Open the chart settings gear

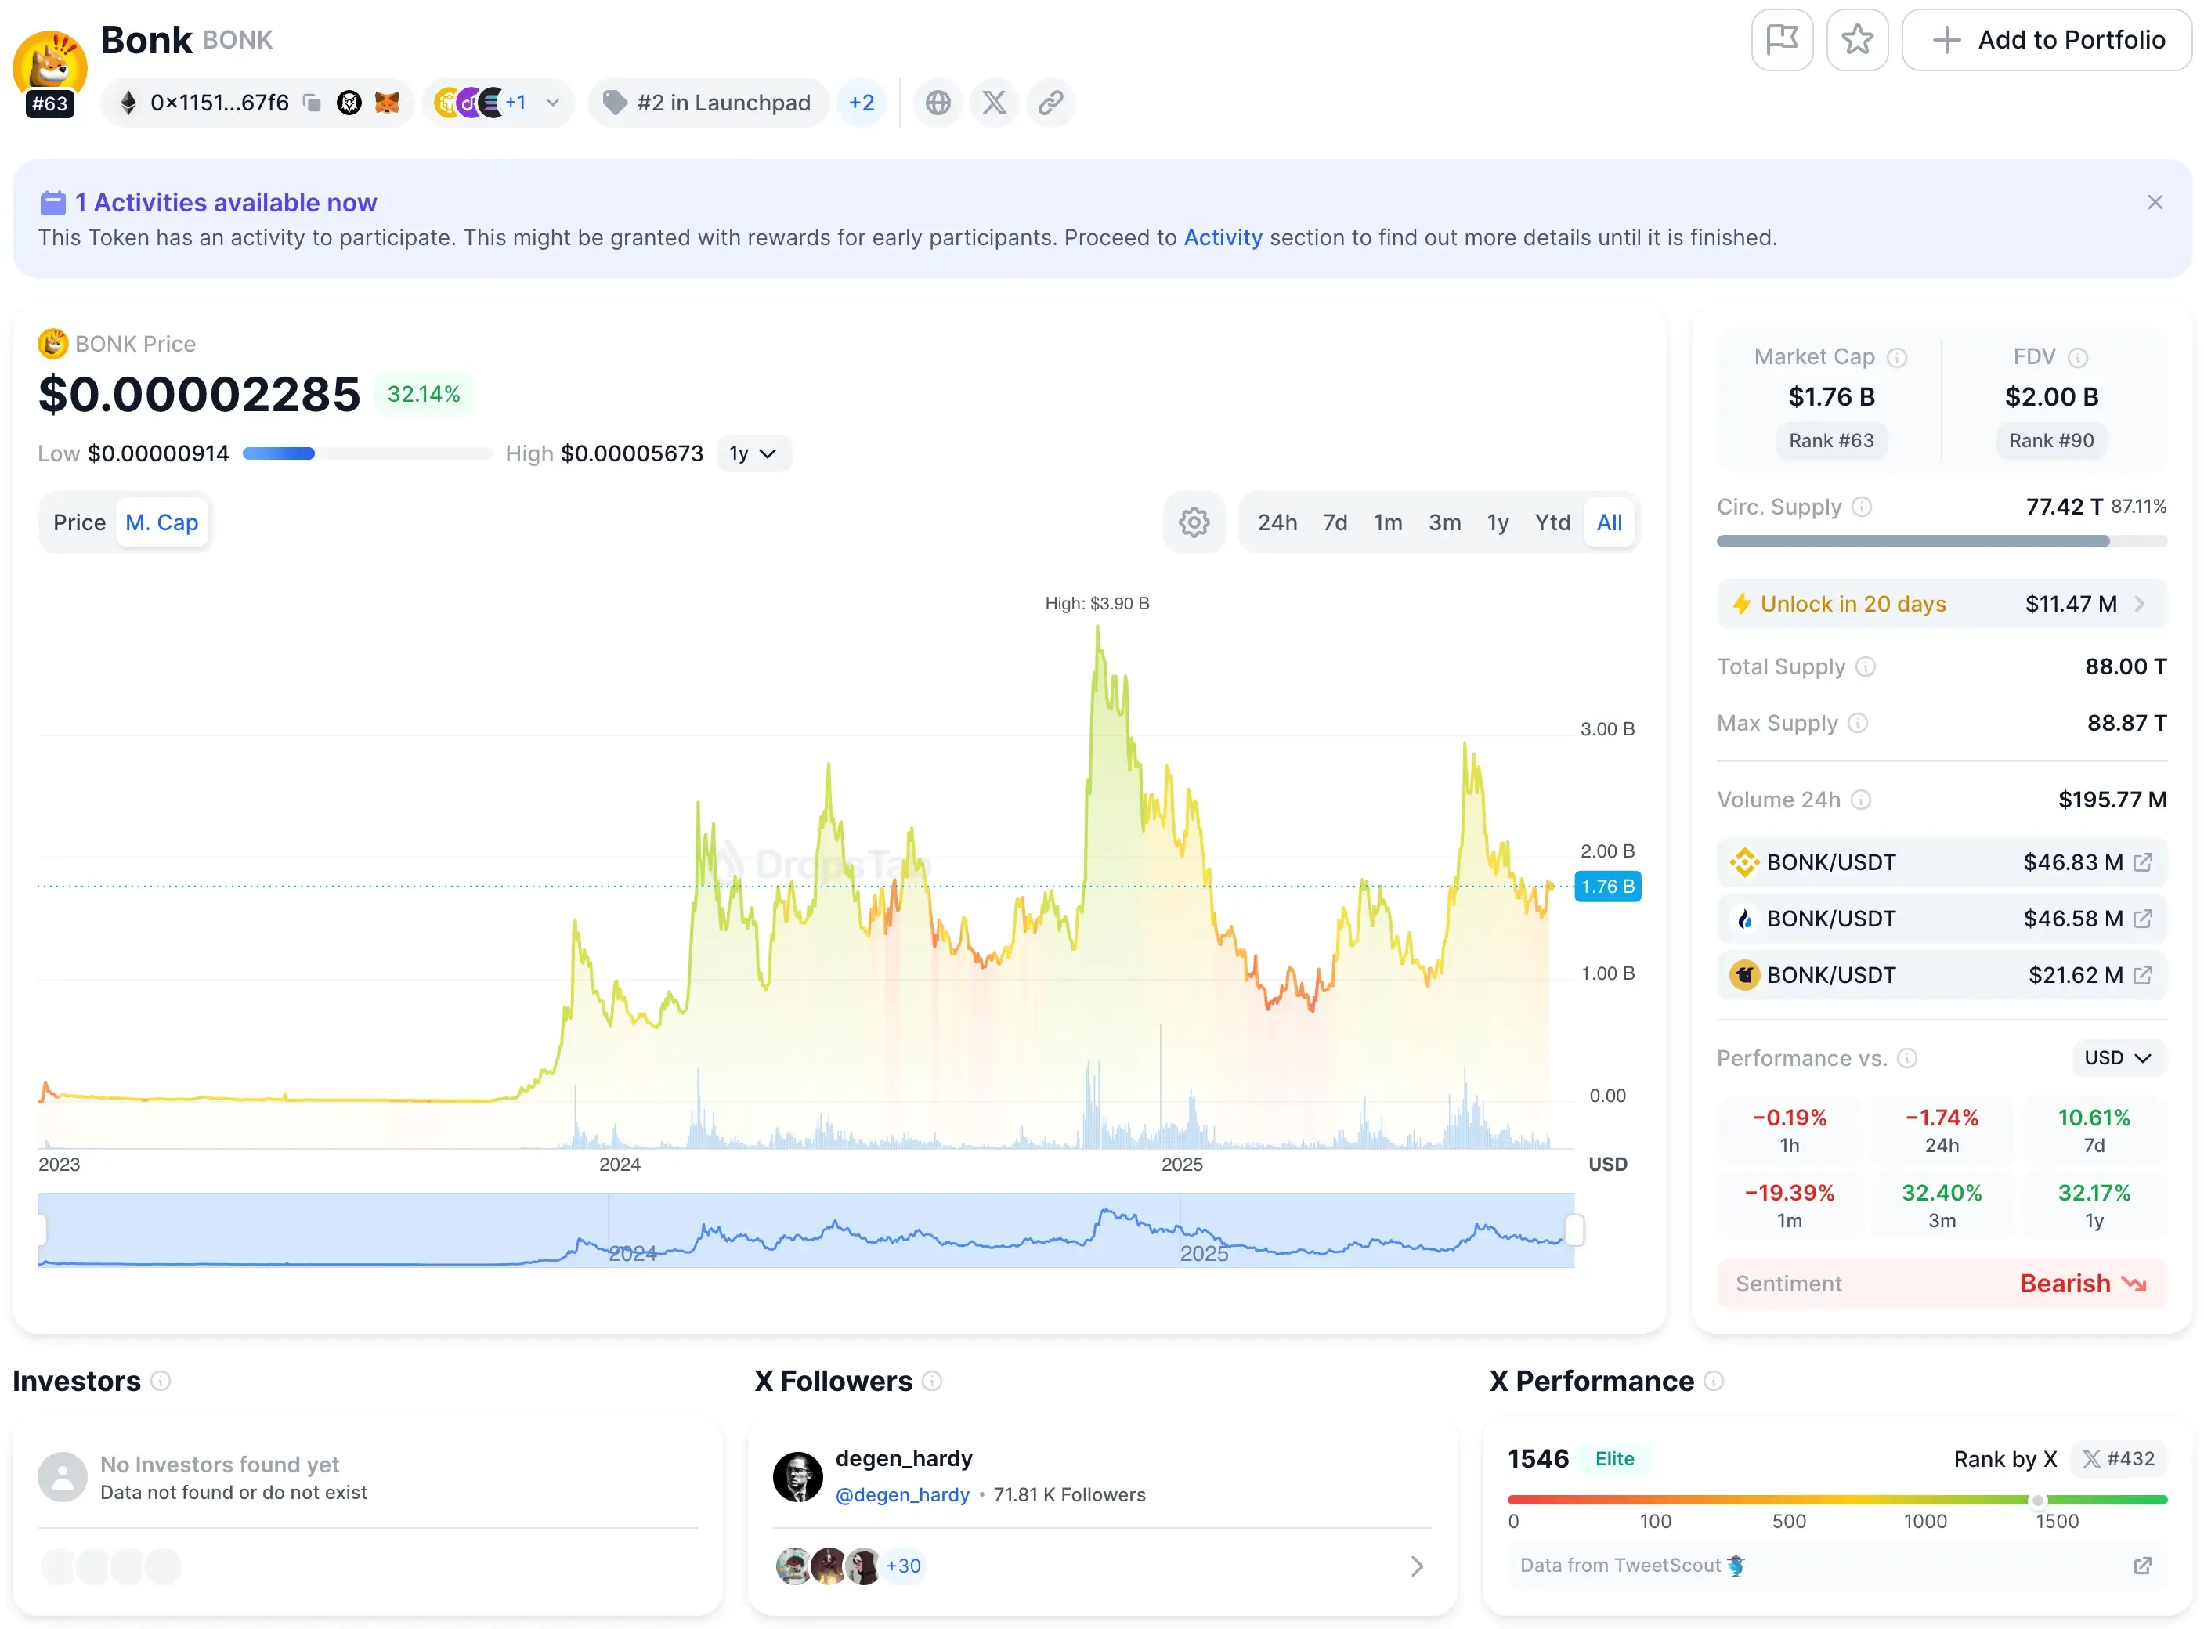point(1194,522)
